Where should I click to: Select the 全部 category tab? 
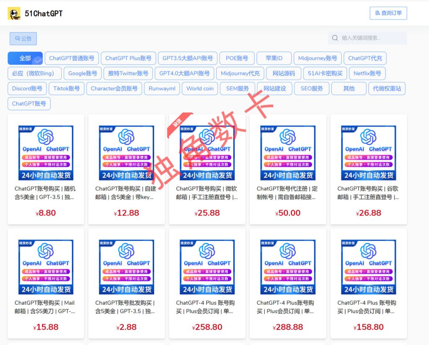pyautogui.click(x=25, y=58)
